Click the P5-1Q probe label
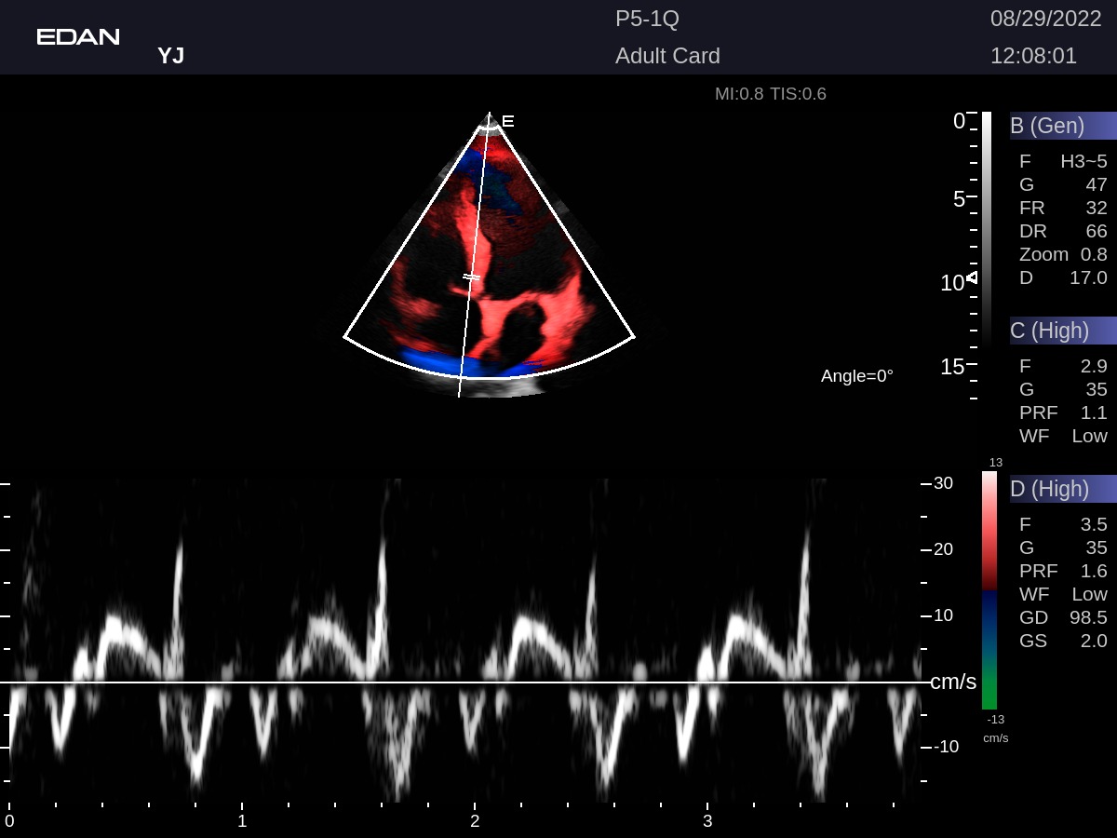Viewport: 1117px width, 838px height. point(648,20)
